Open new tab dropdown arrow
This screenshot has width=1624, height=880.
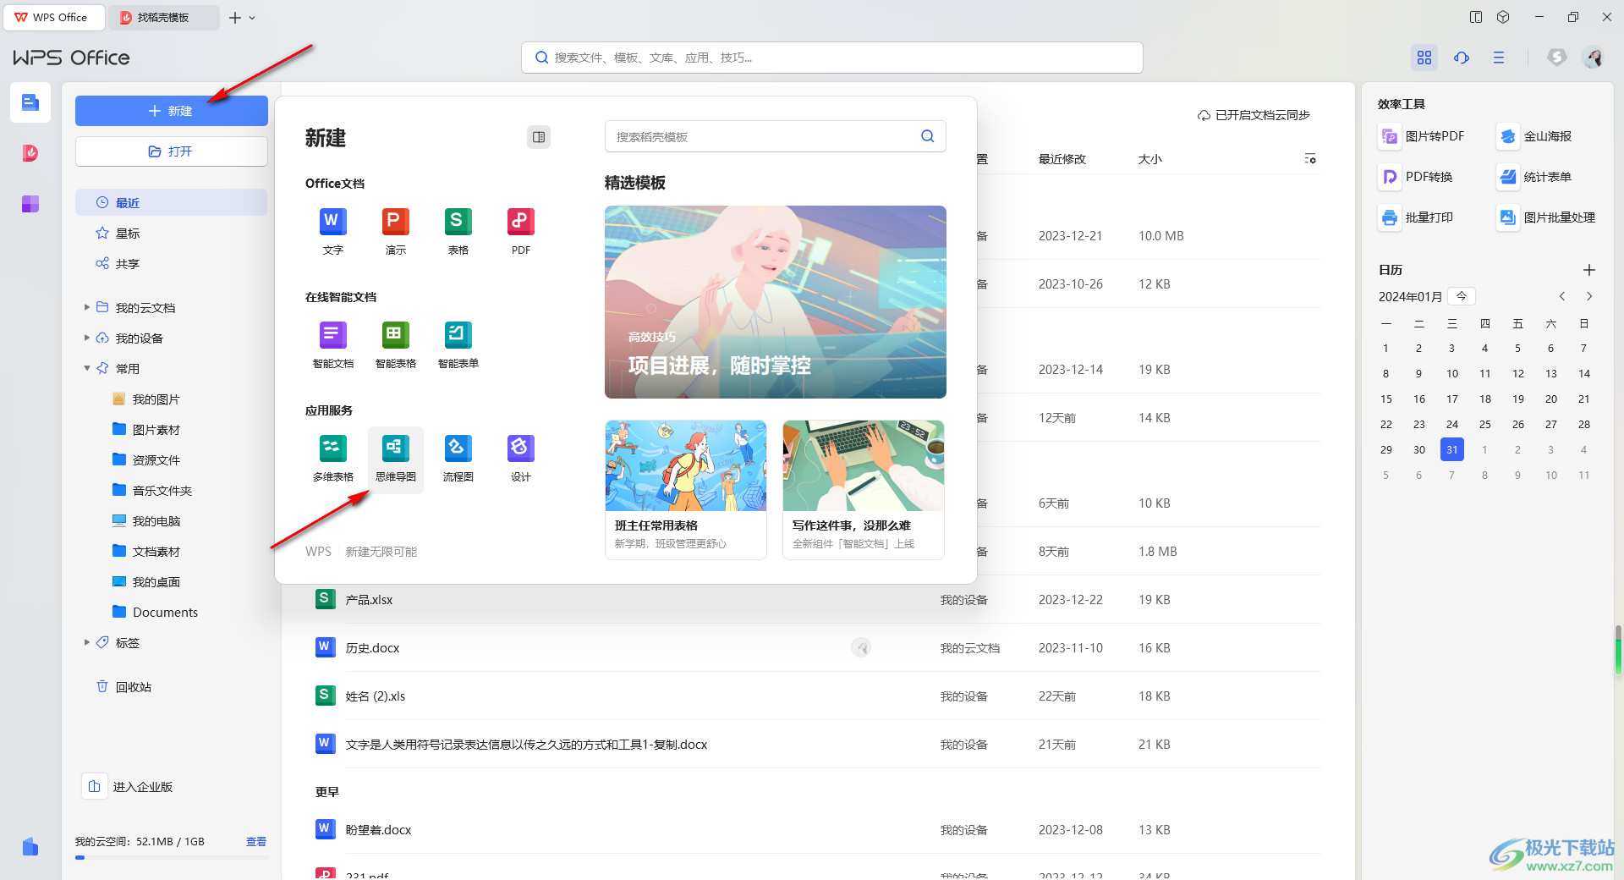252,18
